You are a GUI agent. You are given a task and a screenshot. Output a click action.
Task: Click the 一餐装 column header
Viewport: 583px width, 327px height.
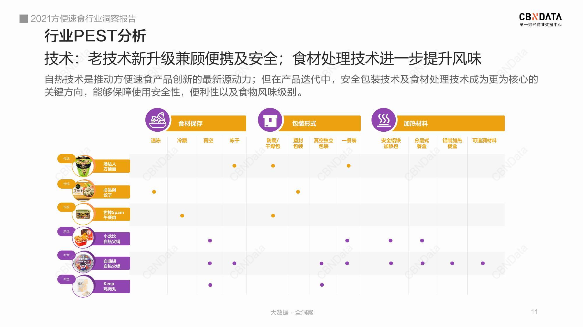click(349, 140)
